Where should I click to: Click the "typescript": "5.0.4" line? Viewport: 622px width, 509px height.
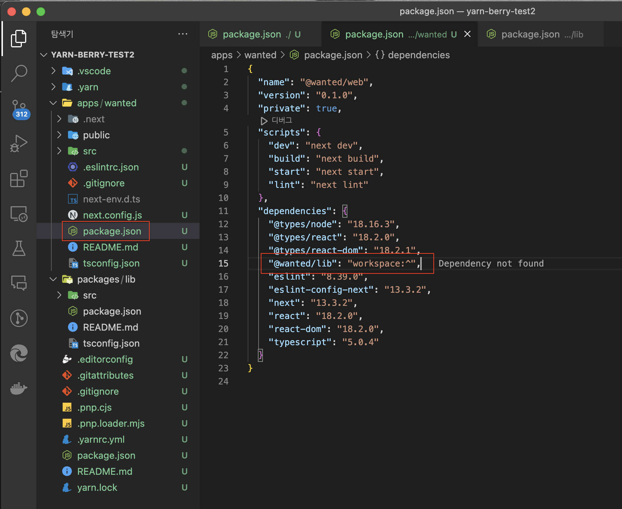pyautogui.click(x=323, y=342)
